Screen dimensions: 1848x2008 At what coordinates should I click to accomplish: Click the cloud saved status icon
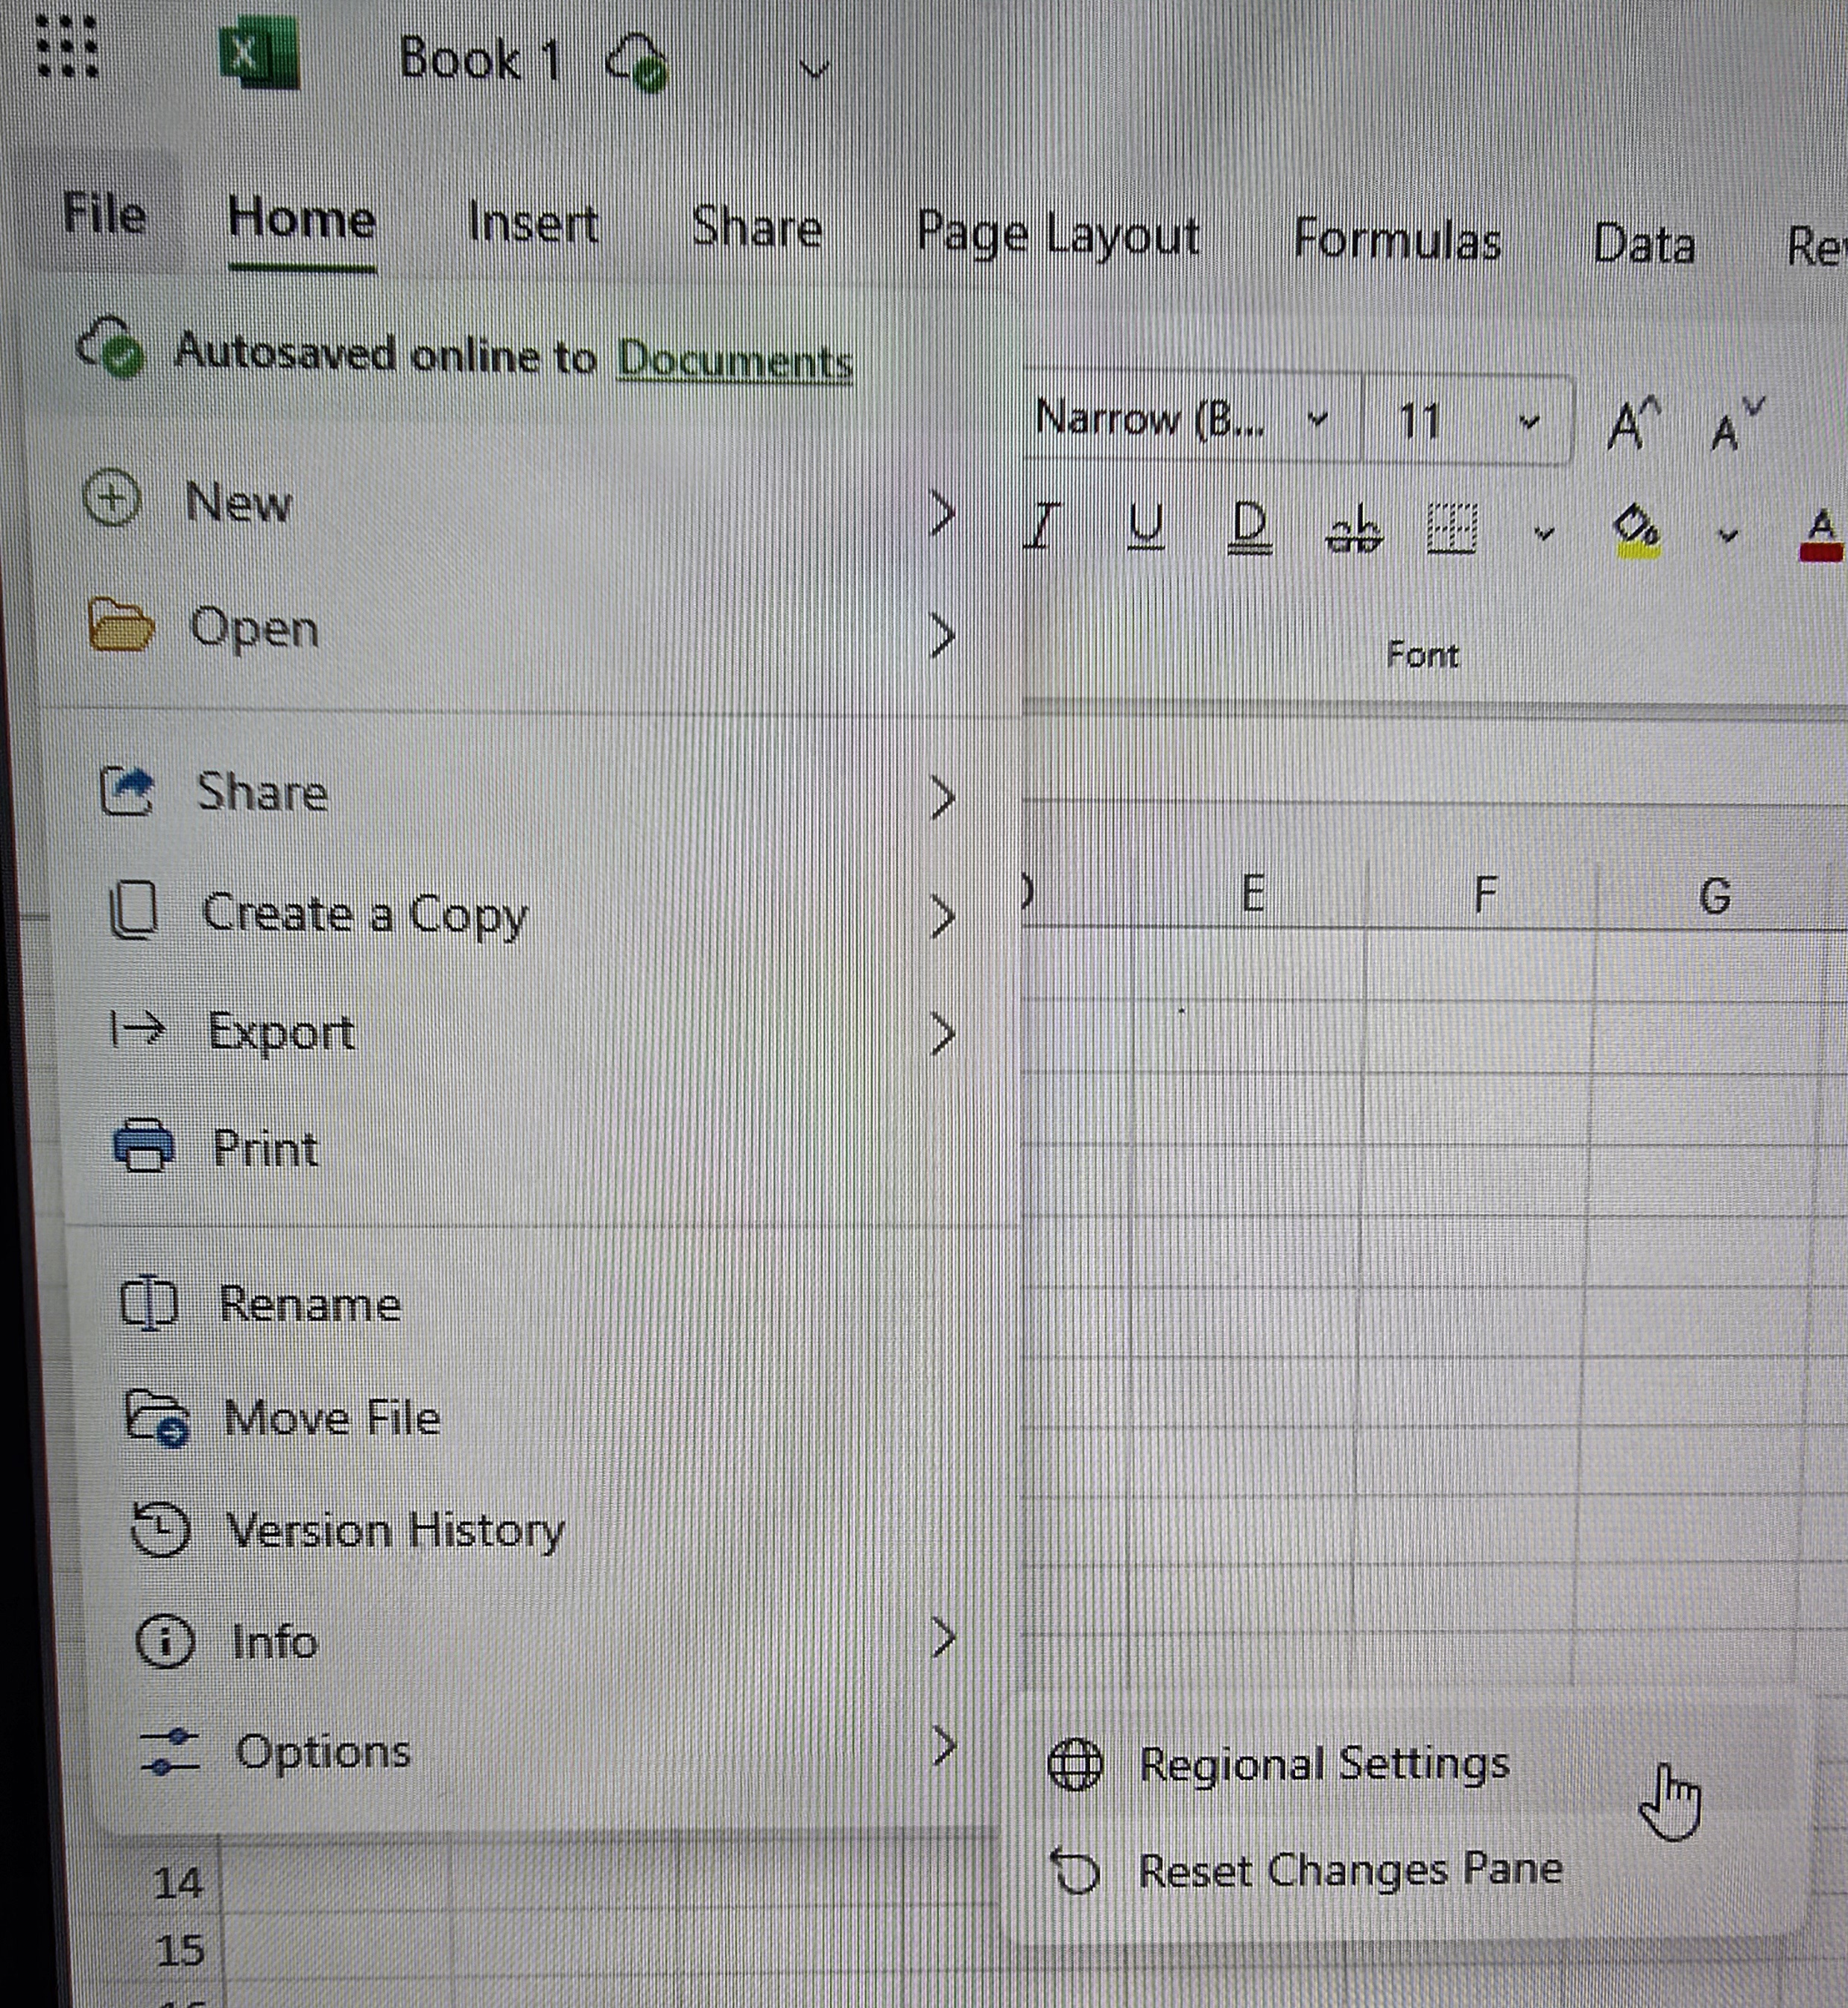(637, 62)
